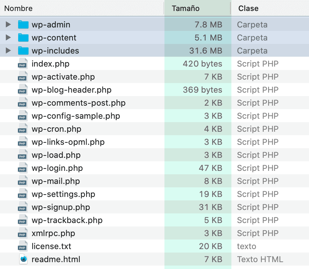Image resolution: width=309 pixels, height=269 pixels.
Task: Click the PHP icon of wp-load.php
Action: click(22, 155)
